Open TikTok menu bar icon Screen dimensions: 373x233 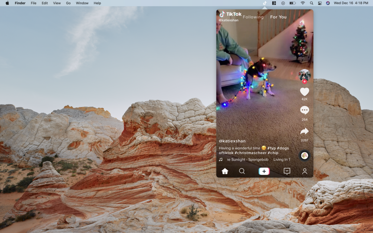click(x=265, y=3)
